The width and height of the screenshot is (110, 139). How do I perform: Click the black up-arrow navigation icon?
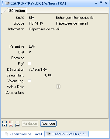[x=5, y=125]
